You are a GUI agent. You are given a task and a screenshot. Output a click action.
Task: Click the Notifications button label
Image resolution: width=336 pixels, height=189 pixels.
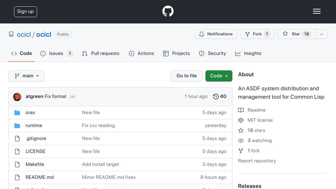[x=220, y=34]
